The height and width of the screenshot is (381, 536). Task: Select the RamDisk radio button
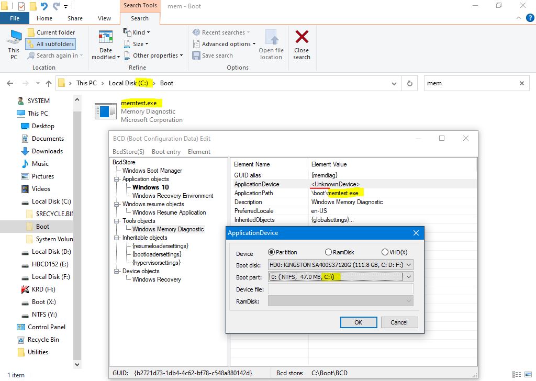[x=328, y=253]
